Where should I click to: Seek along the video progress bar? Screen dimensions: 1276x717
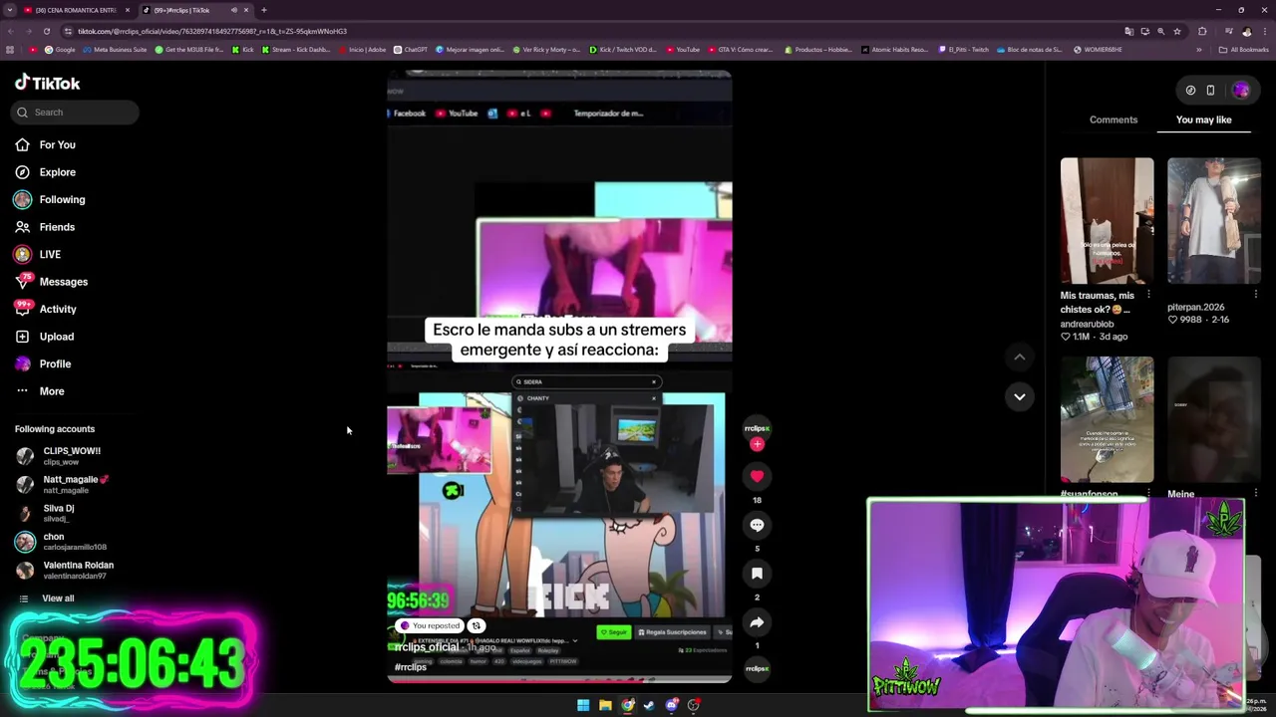pos(559,681)
